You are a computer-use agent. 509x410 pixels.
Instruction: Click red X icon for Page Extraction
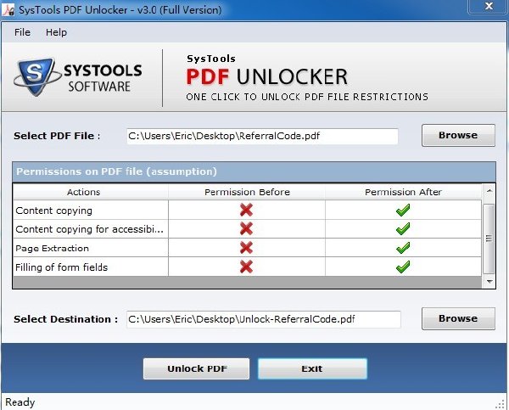tap(246, 248)
